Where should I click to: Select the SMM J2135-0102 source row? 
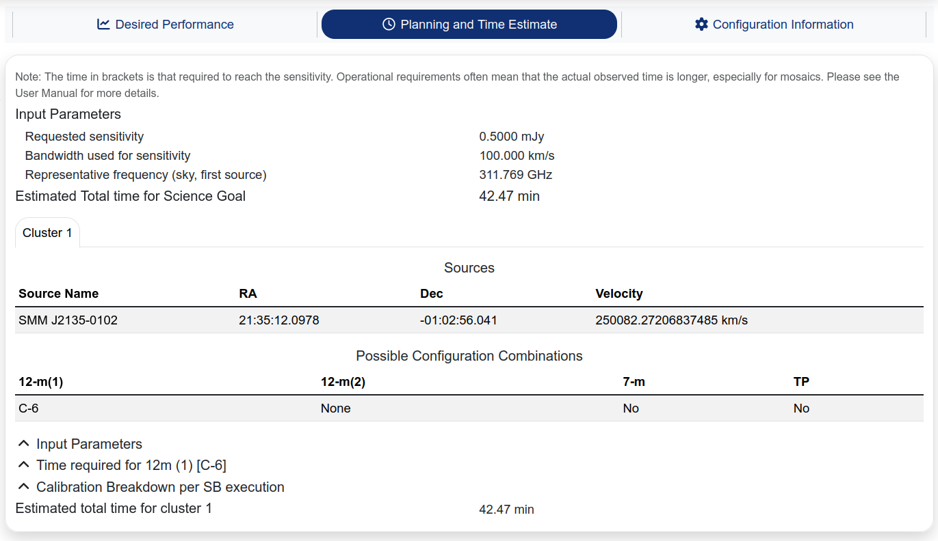click(68, 320)
